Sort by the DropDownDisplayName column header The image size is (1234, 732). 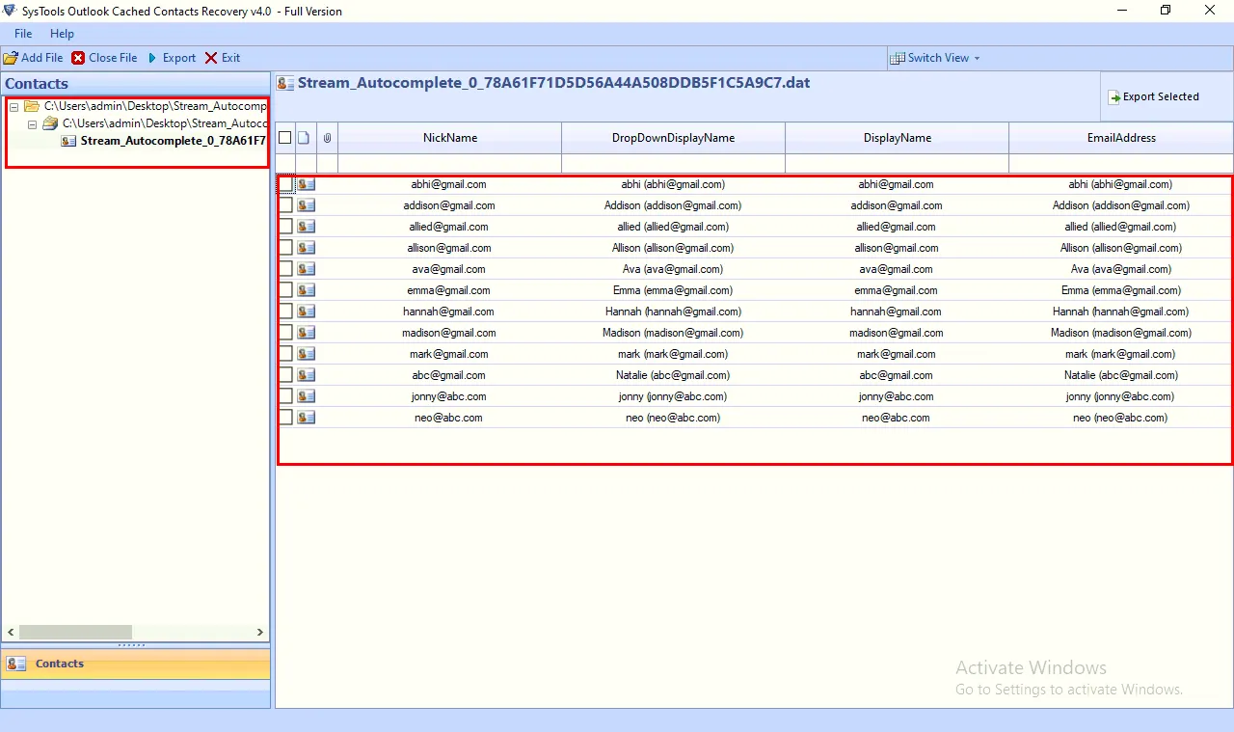pos(674,138)
